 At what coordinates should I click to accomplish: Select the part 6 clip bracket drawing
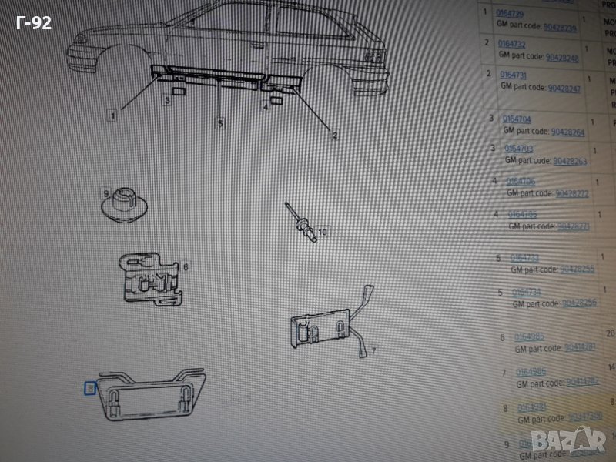[150, 278]
